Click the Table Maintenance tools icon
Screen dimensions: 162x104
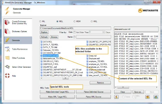7,49
